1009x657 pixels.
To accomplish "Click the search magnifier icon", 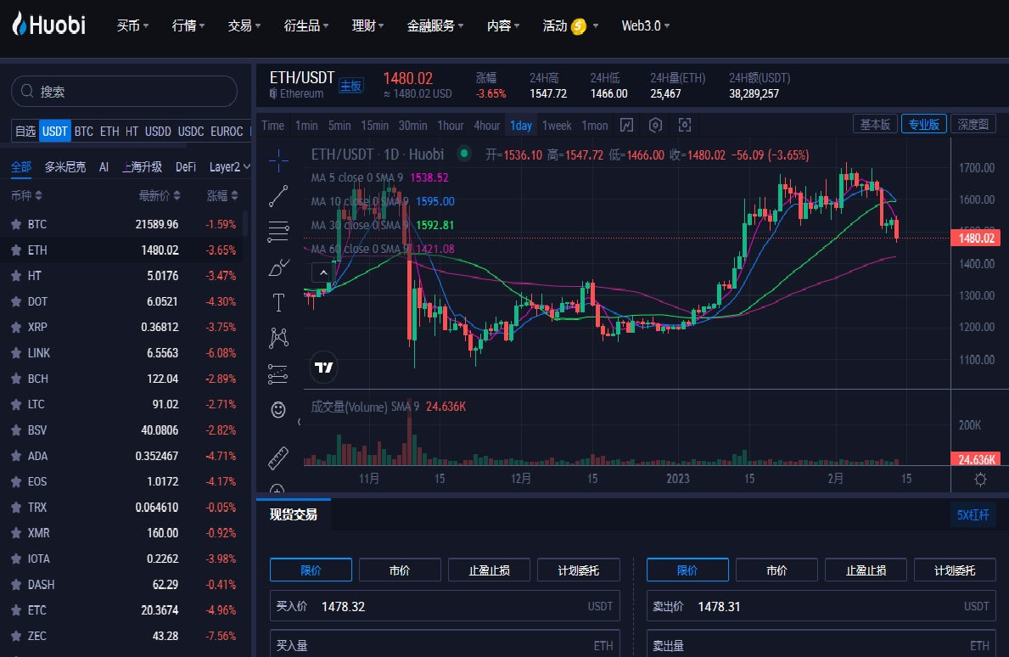I will (27, 92).
